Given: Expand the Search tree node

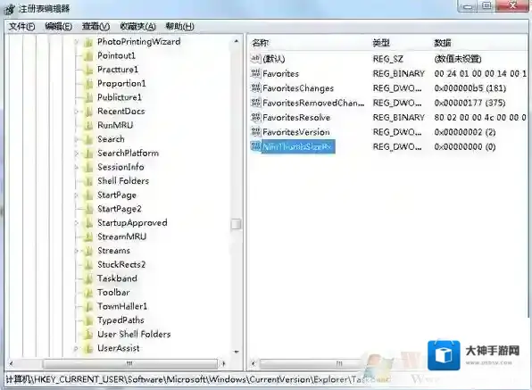Looking at the screenshot, I should [77, 139].
